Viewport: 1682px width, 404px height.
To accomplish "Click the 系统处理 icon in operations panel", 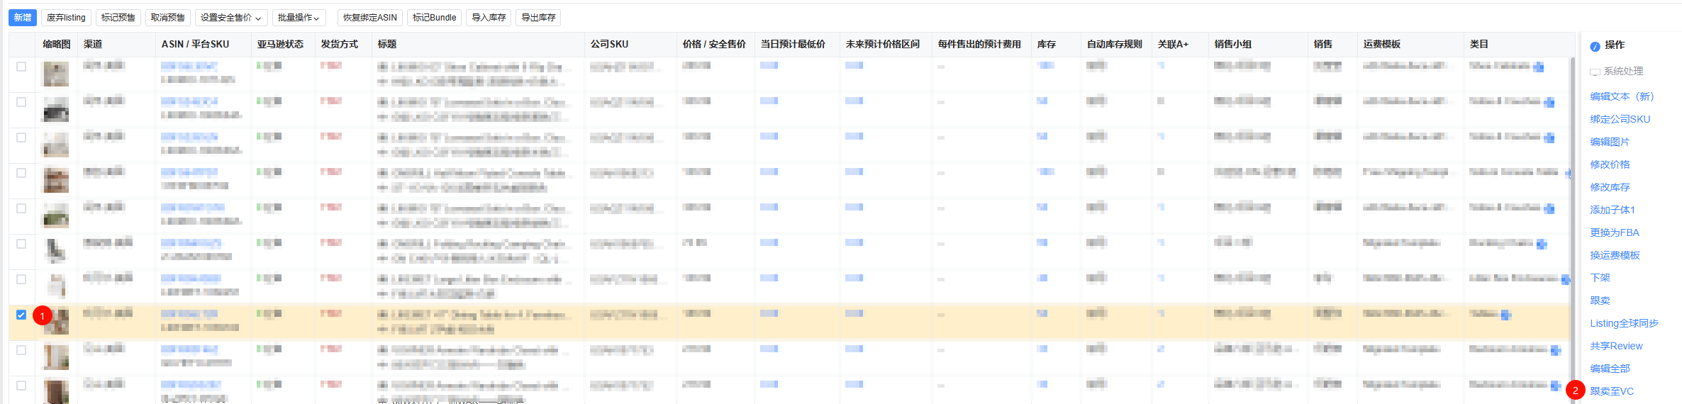I will click(x=1595, y=72).
